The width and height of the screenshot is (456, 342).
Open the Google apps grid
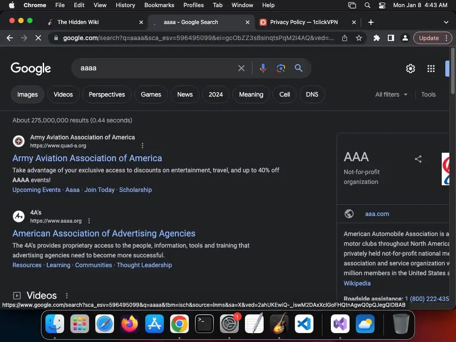(x=431, y=69)
